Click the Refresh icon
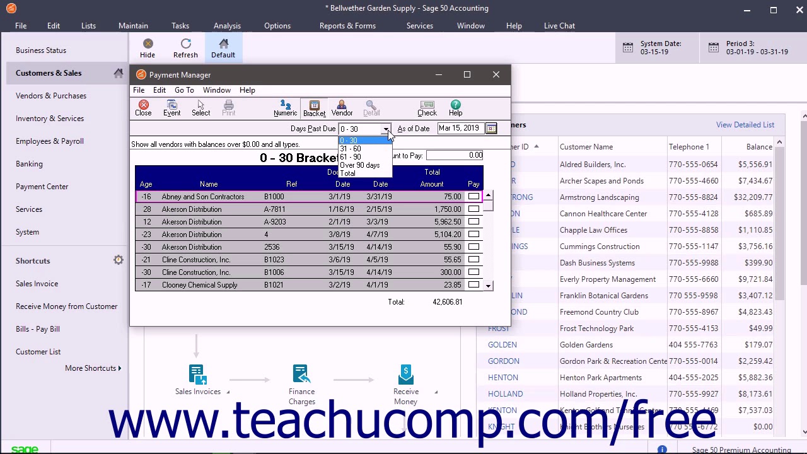Viewport: 807px width, 454px height. (x=185, y=49)
